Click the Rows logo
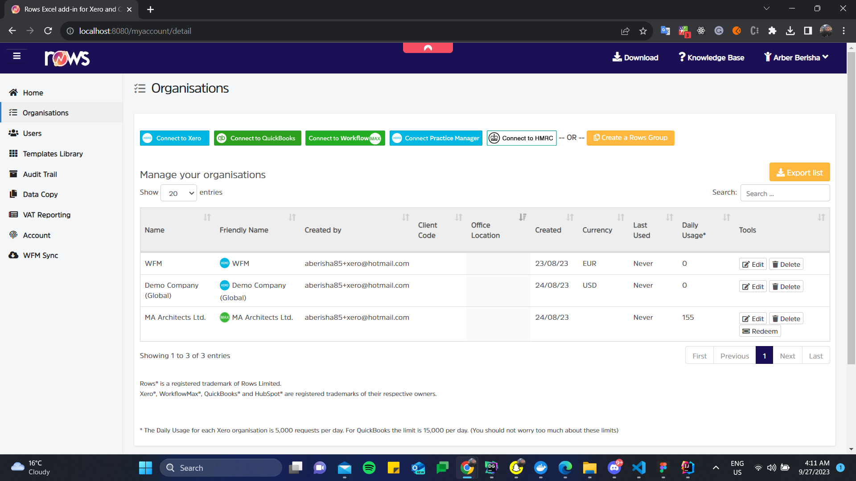The image size is (856, 481). 67,58
